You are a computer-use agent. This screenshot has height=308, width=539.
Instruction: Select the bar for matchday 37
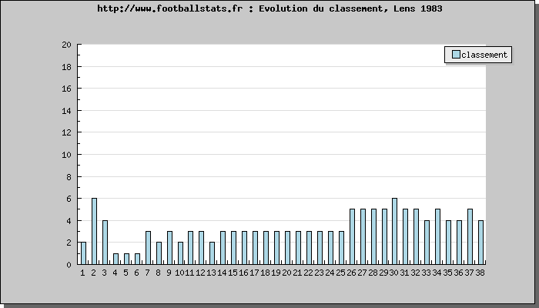[470, 236]
